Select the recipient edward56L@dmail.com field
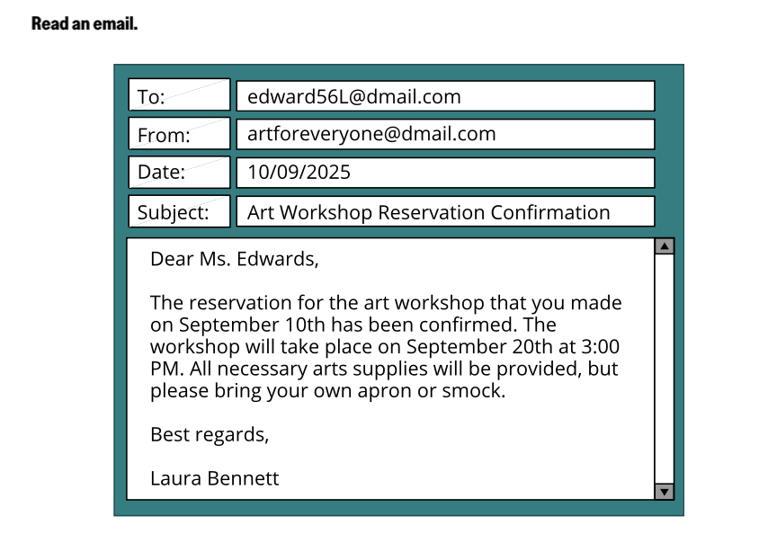759x534 pixels. tap(445, 96)
